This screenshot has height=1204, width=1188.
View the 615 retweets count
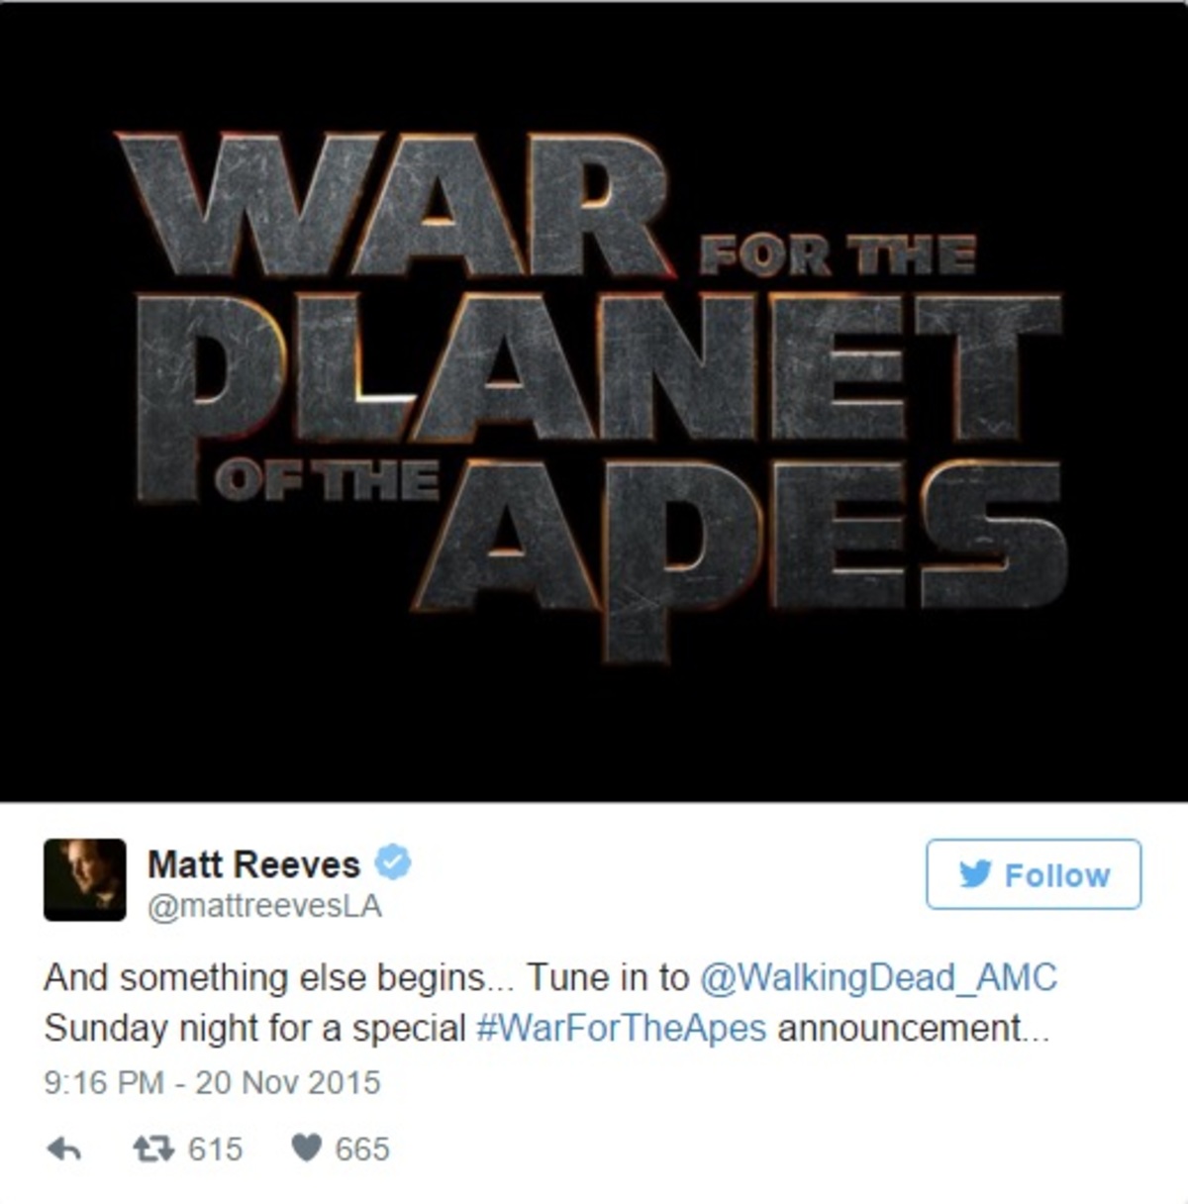215,1150
